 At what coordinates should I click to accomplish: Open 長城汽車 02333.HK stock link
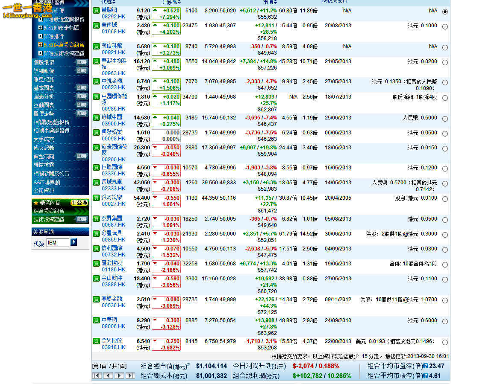click(114, 185)
